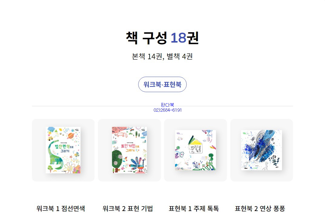Image resolution: width=325 pixels, height=224 pixels.
Task: Click the 표현북 2 연상 퐁퐁 label
Action: coord(260,209)
